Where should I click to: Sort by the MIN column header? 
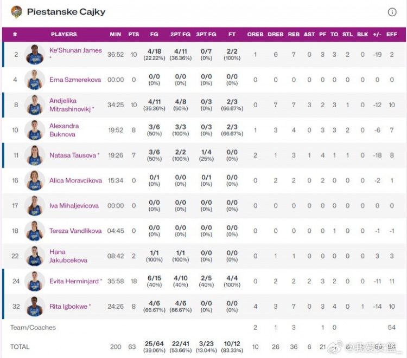click(115, 34)
